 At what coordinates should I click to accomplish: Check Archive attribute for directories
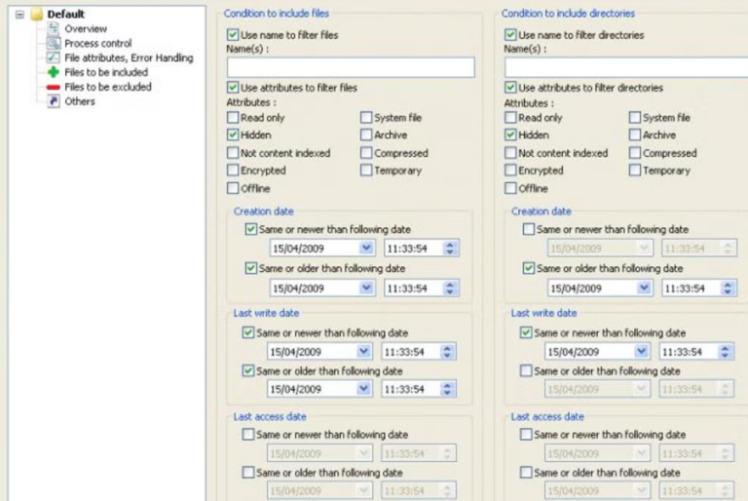tap(634, 135)
